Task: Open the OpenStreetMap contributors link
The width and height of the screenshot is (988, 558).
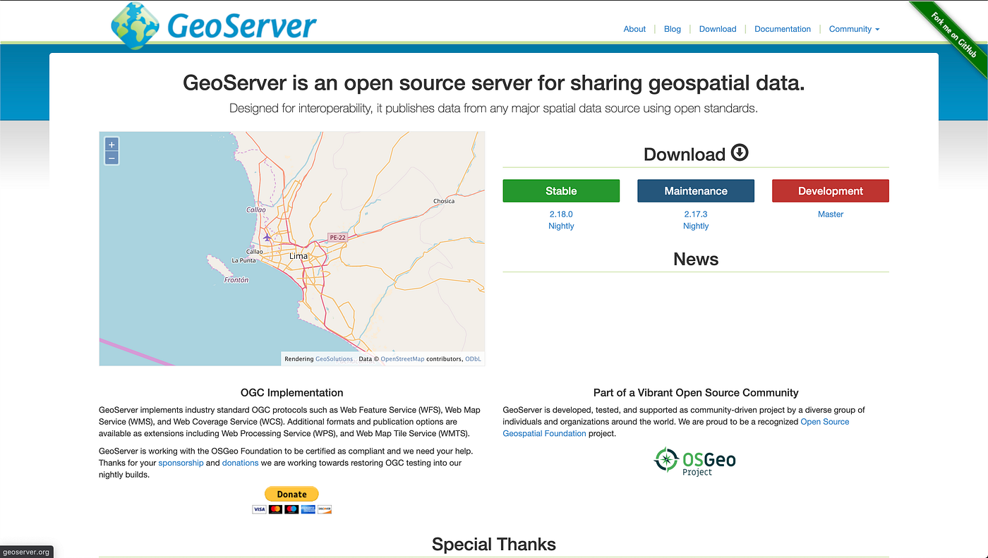Action: 402,358
